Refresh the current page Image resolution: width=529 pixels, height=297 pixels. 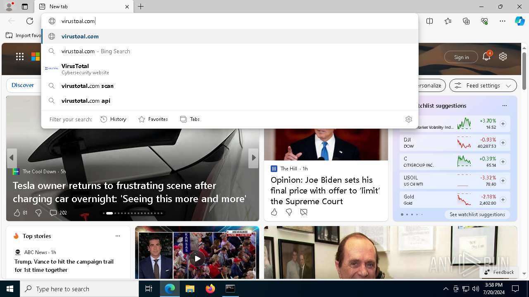pos(30,21)
